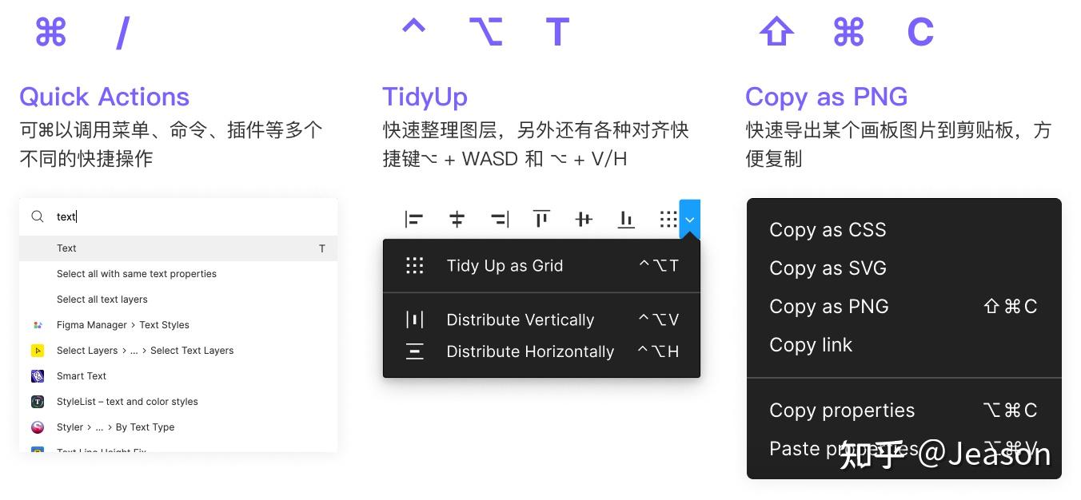Collapse the blue alignment dropdown chevron

[690, 219]
